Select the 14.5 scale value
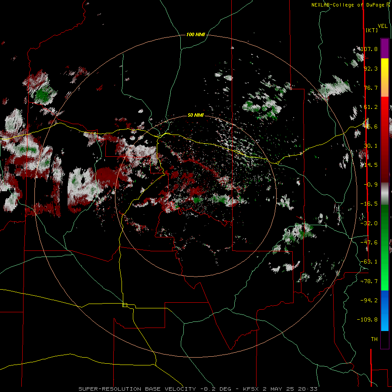 click(371, 165)
